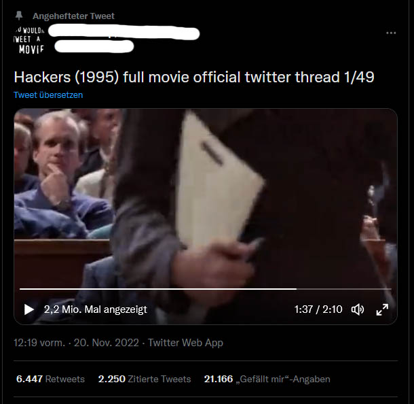The height and width of the screenshot is (404, 414).
Task: Click 'Tweet übersetzen' translate link
Action: (x=48, y=95)
